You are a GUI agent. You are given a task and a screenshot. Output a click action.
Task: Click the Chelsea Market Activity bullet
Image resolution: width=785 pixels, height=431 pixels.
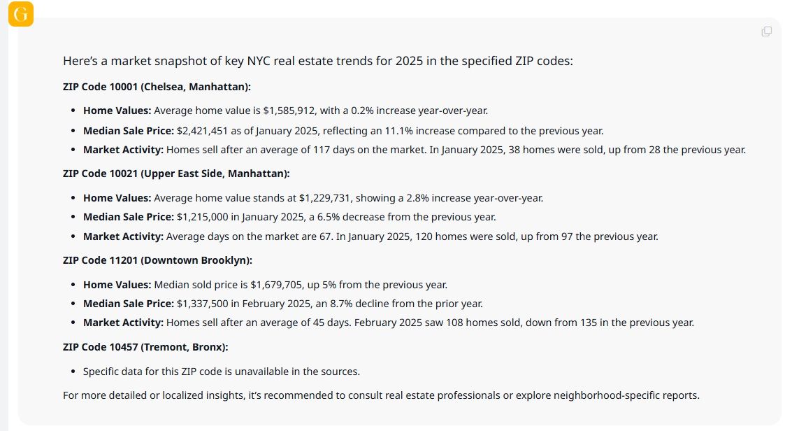(415, 149)
